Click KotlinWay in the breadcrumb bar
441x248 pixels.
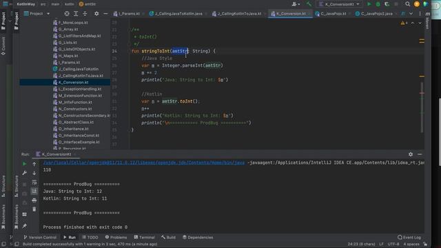(26, 4)
